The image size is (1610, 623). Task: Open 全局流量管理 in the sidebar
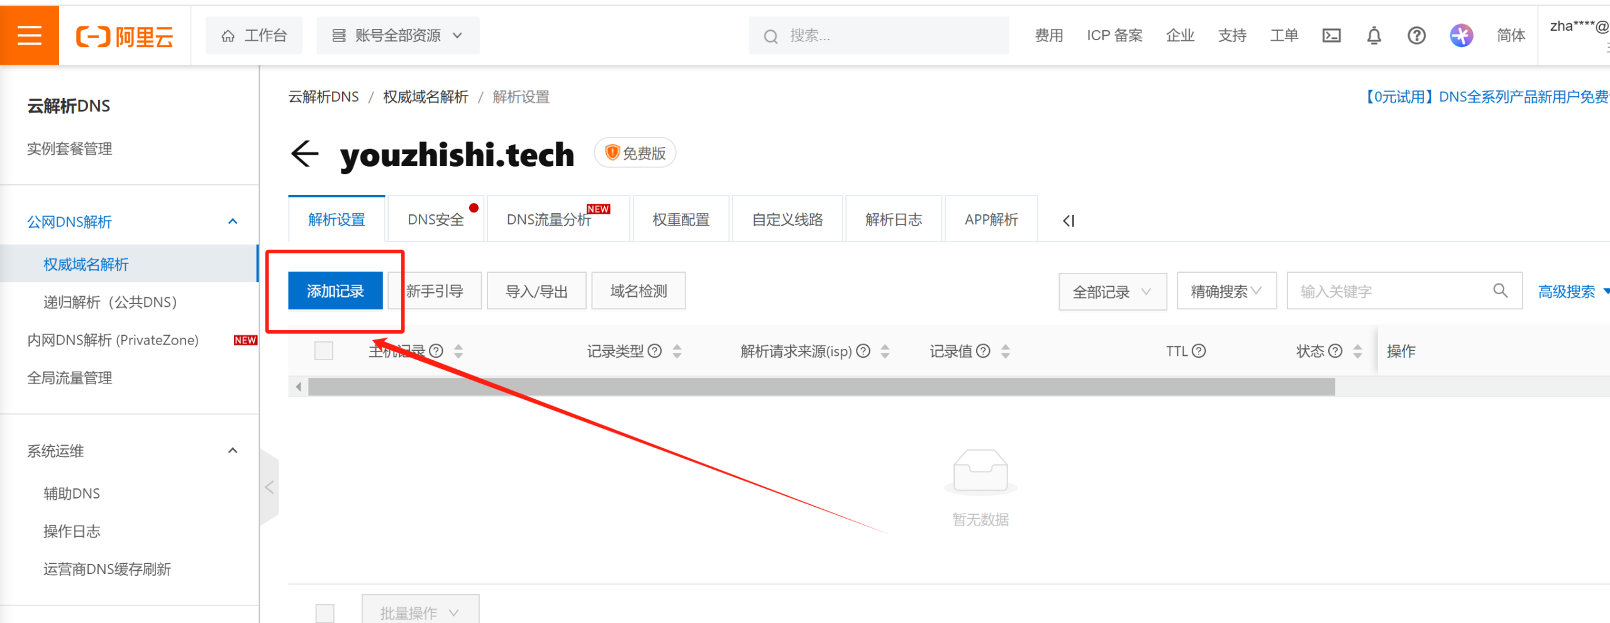70,378
